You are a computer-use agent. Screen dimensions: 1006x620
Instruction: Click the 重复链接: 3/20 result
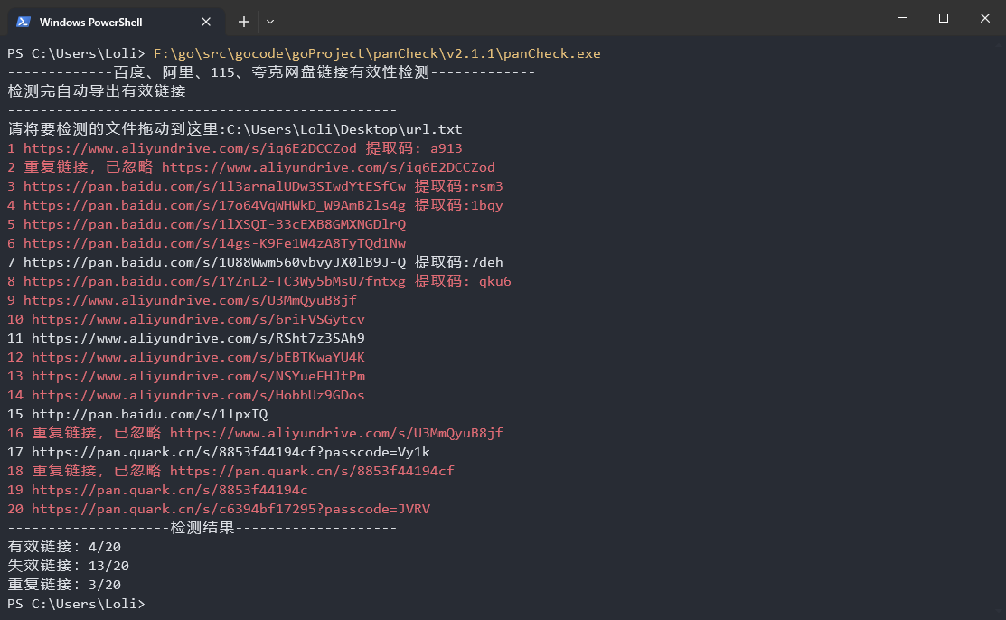64,585
